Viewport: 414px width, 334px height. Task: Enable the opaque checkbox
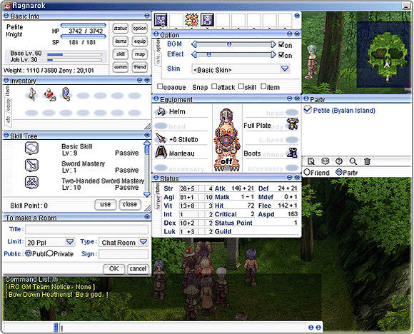point(160,86)
